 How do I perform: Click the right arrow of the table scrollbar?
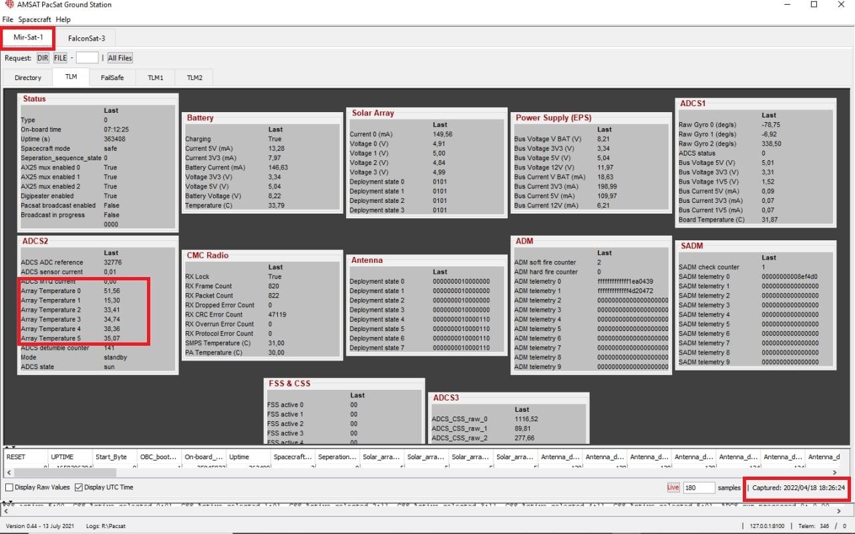pos(836,473)
